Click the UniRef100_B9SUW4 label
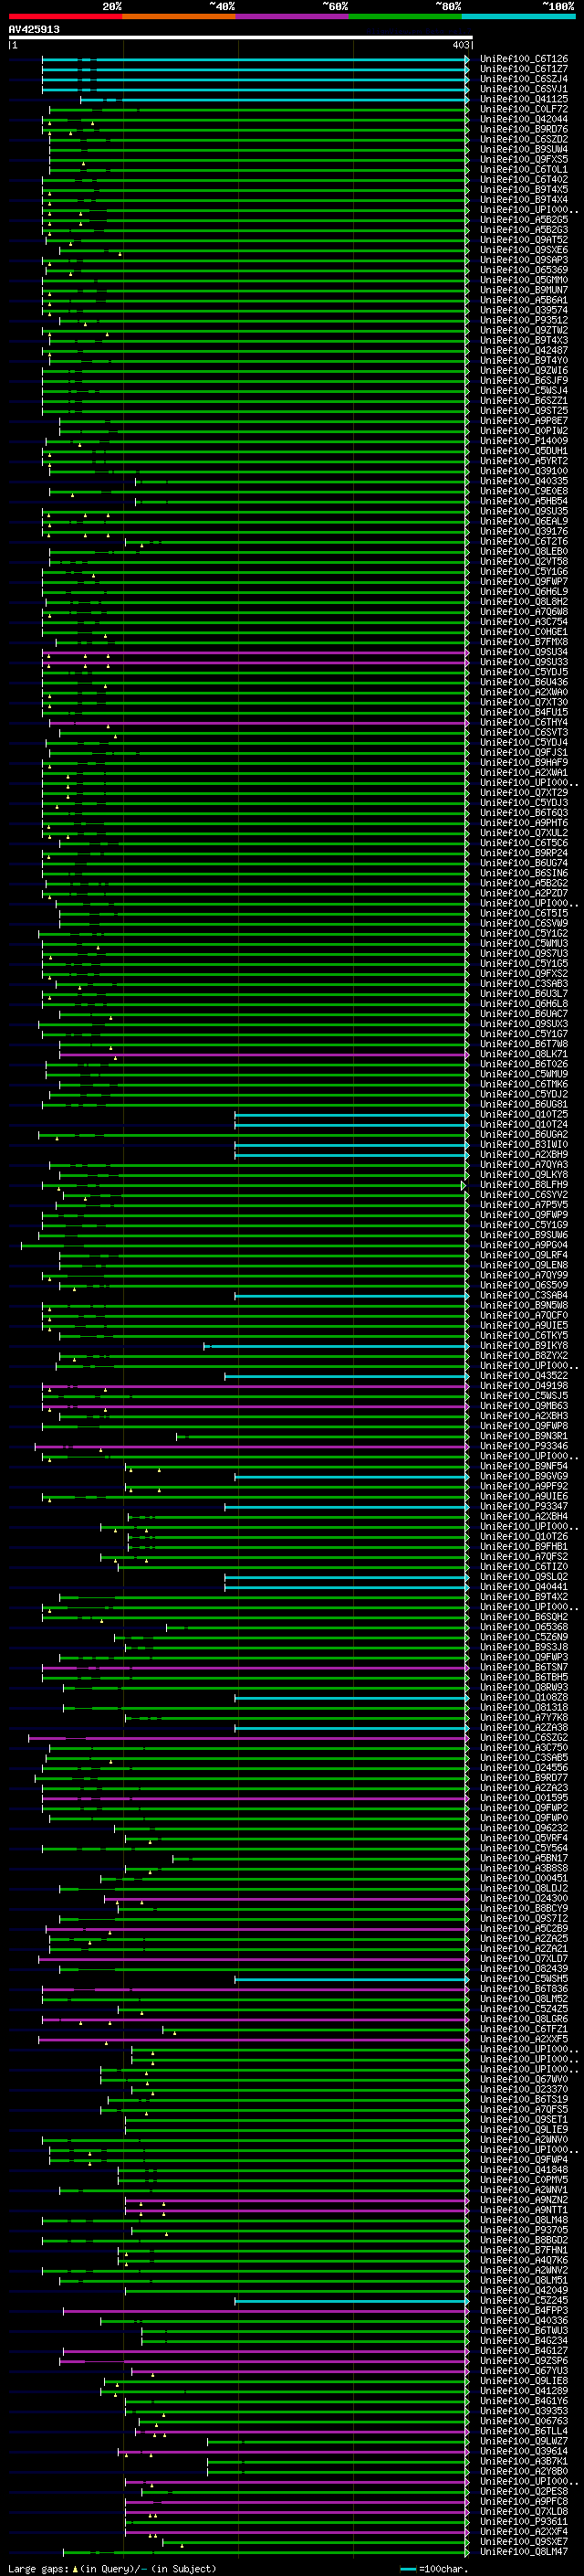This screenshot has width=584, height=2576. (x=524, y=150)
